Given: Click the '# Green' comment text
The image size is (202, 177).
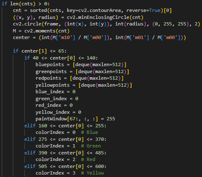Looking at the screenshot, I should coord(91,146).
